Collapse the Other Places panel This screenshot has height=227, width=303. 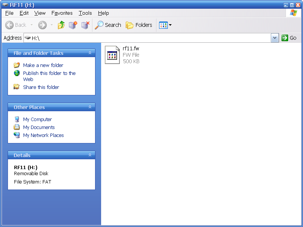coord(90,107)
